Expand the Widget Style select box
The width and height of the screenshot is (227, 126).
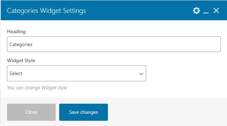[77, 73]
